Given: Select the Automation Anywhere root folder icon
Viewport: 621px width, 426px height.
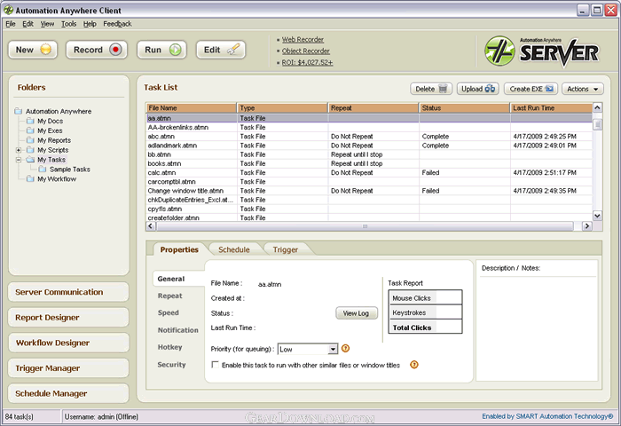Looking at the screenshot, I should coord(19,111).
